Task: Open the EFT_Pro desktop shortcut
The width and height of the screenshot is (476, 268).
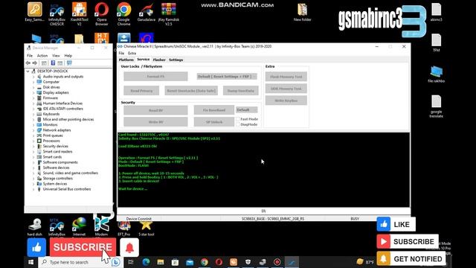Action: click(x=124, y=229)
